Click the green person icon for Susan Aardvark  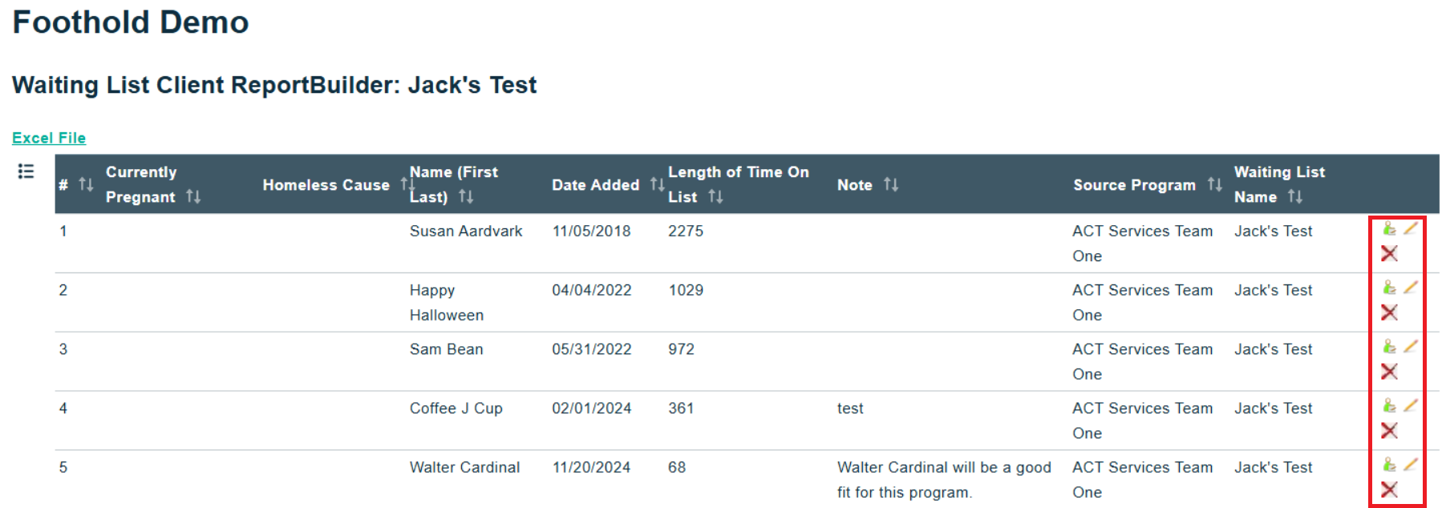1389,229
